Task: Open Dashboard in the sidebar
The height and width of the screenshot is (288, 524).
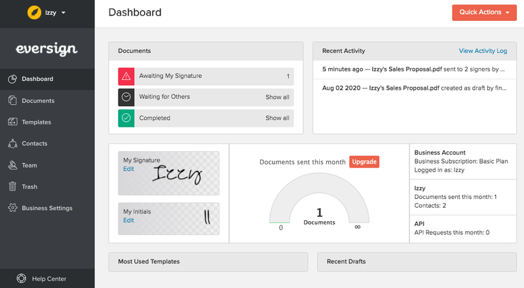Action: (x=47, y=79)
